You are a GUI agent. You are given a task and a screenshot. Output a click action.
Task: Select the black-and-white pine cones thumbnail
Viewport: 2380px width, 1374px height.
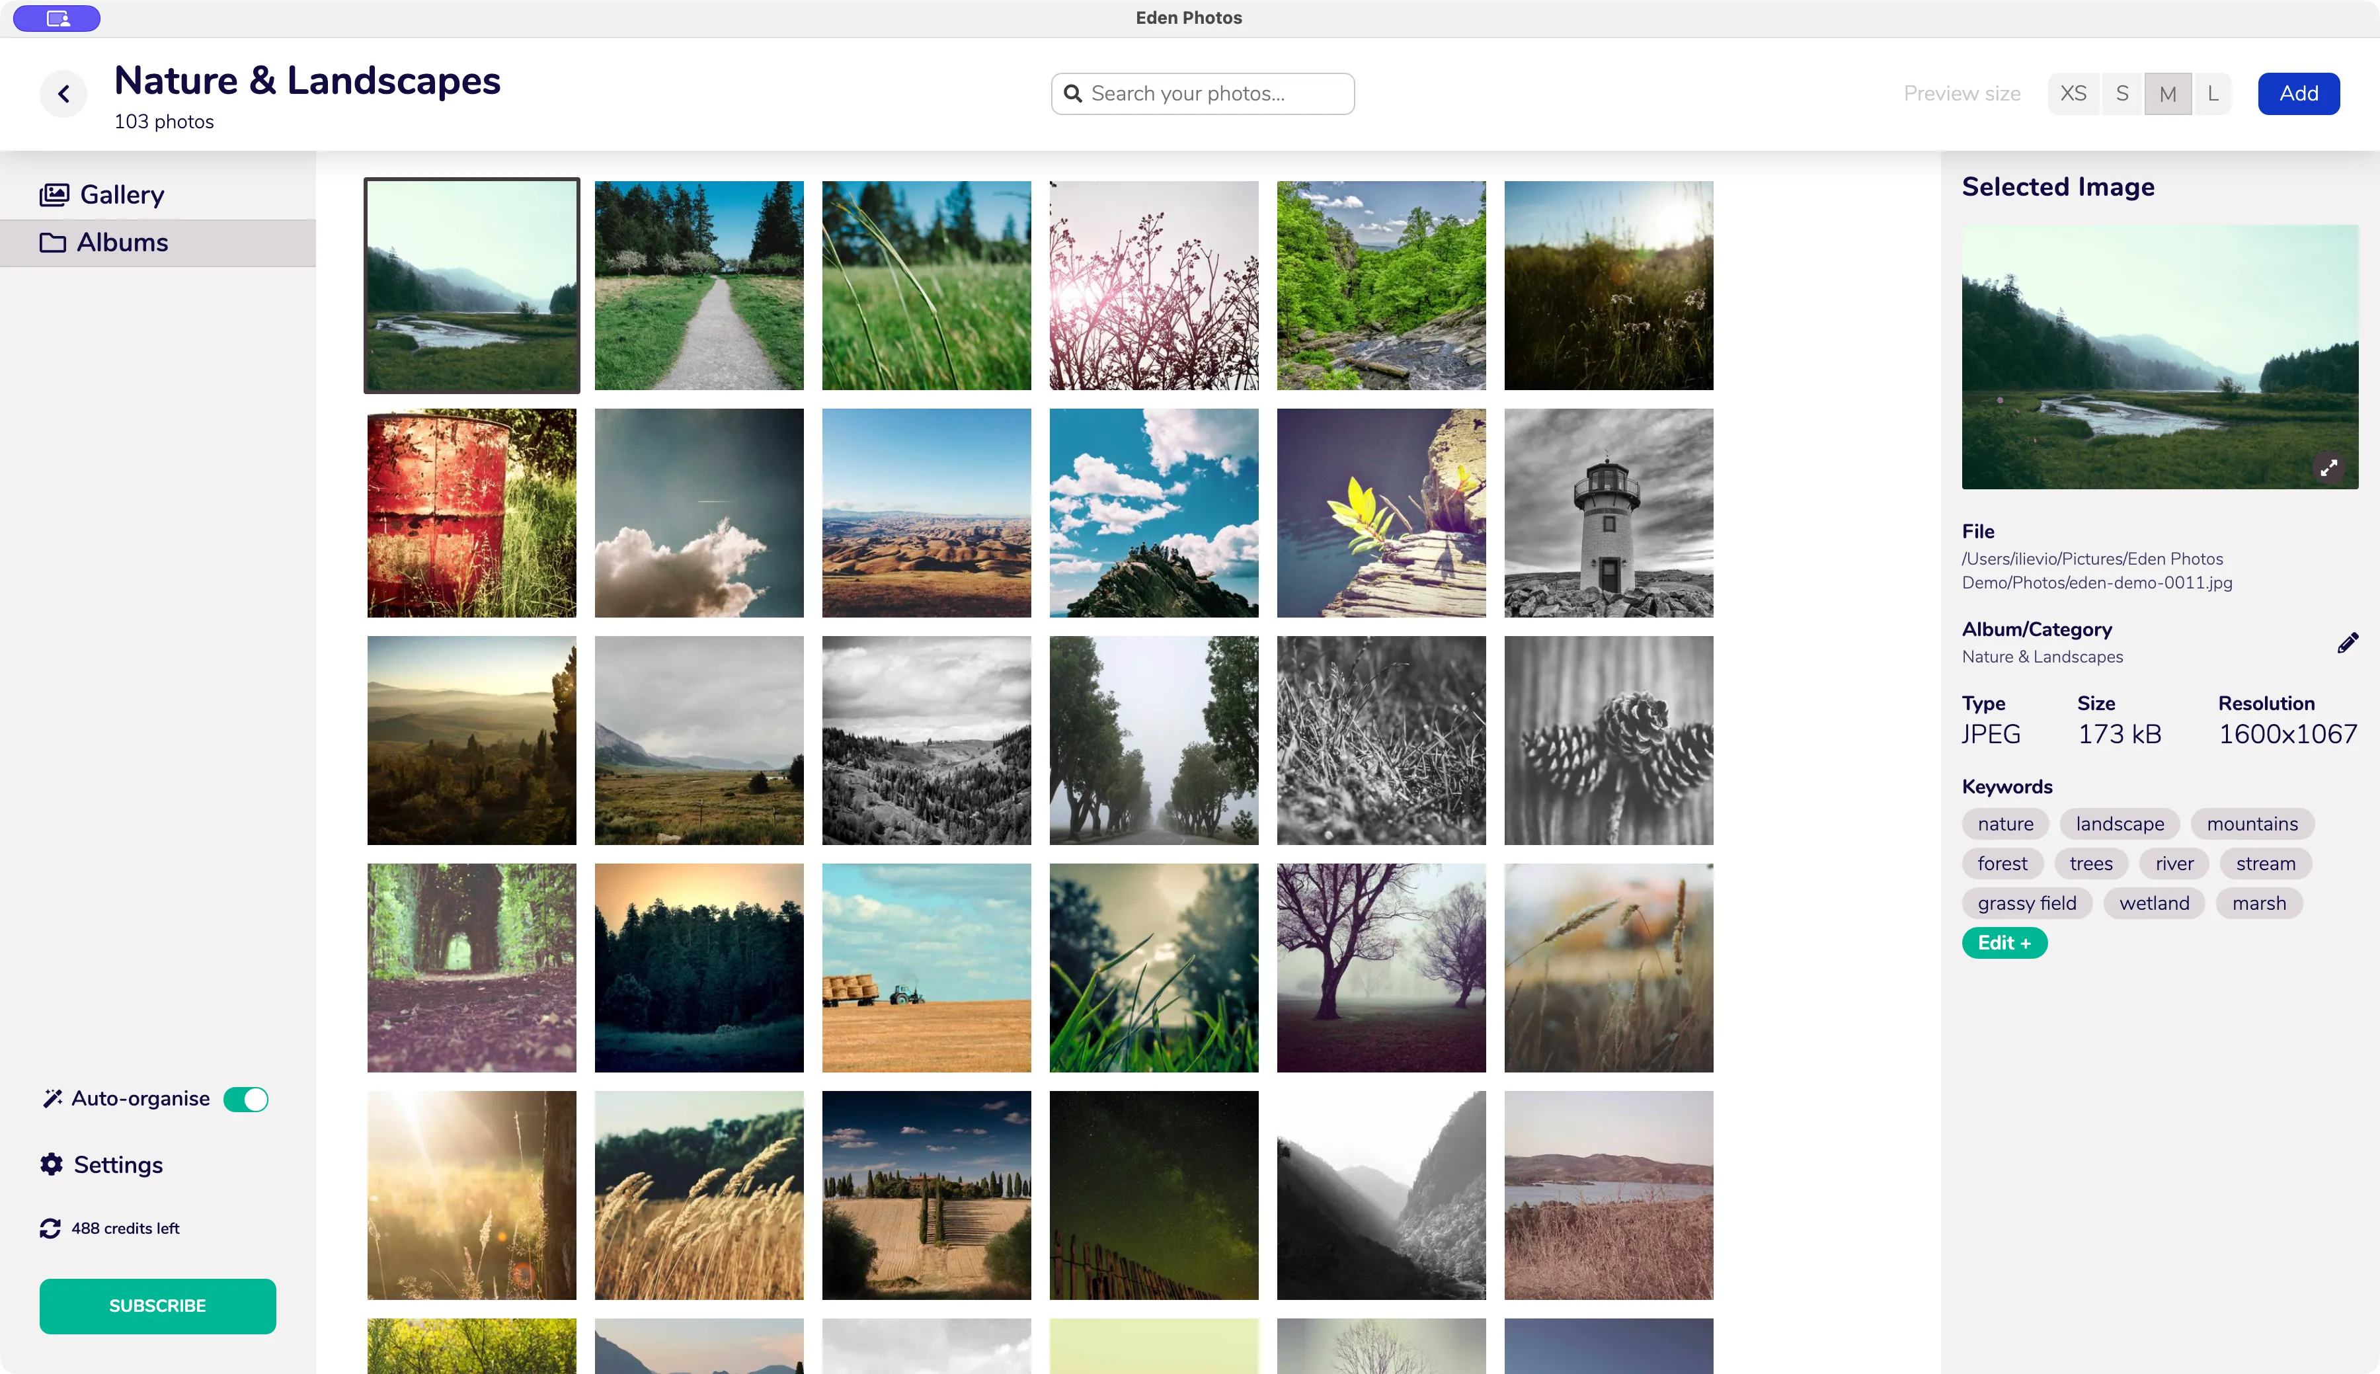tap(1608, 740)
